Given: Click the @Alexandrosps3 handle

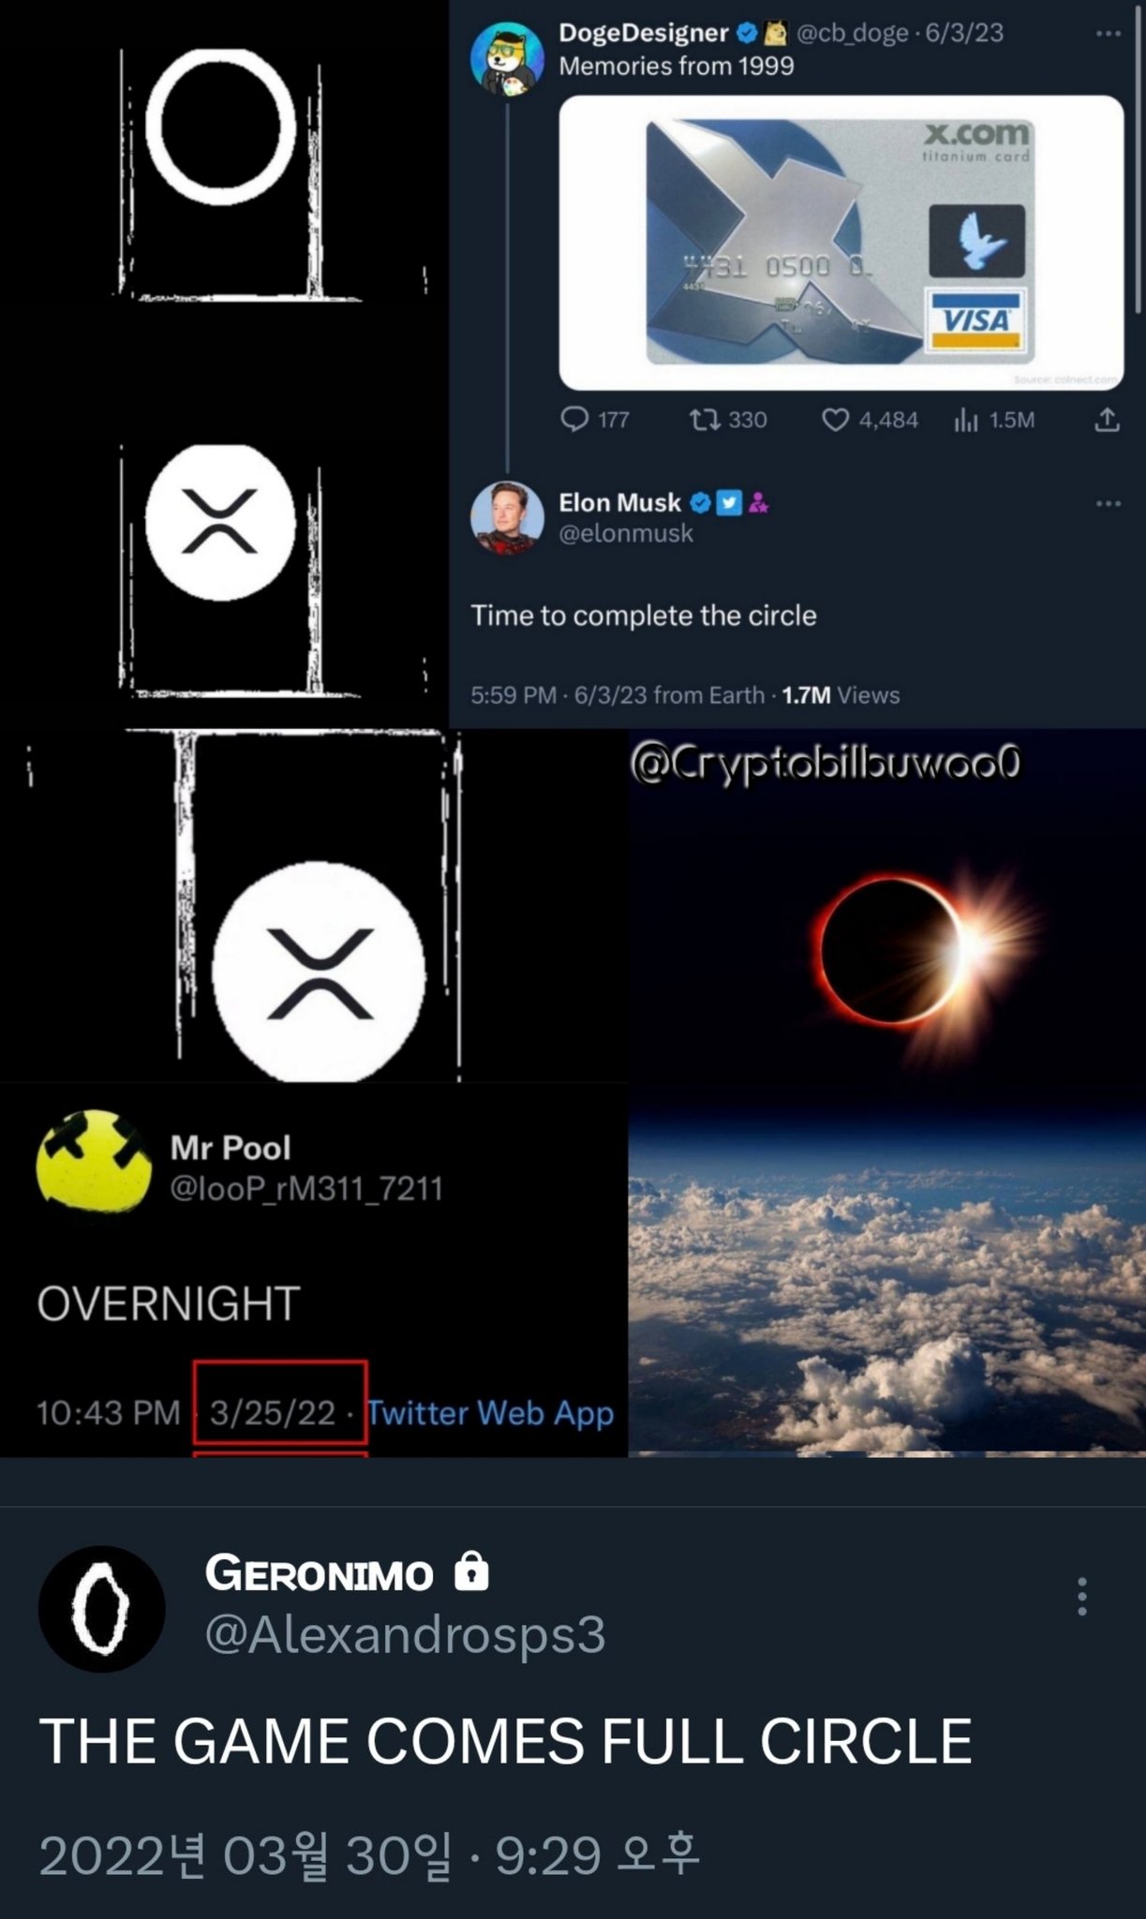Looking at the screenshot, I should pyautogui.click(x=405, y=1634).
